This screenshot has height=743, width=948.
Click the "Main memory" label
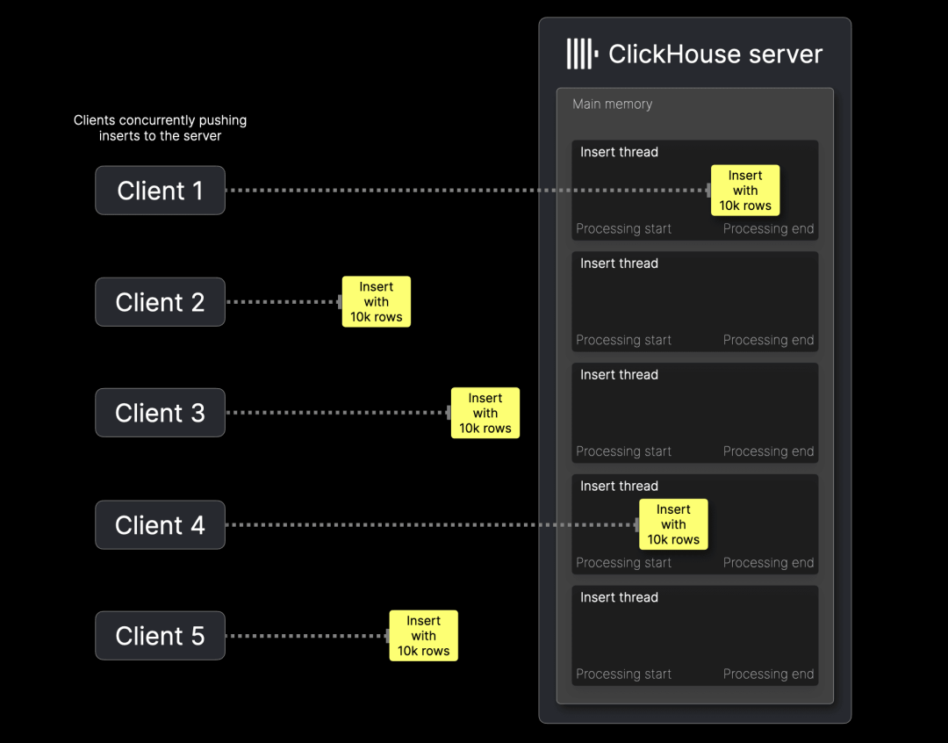pyautogui.click(x=613, y=104)
